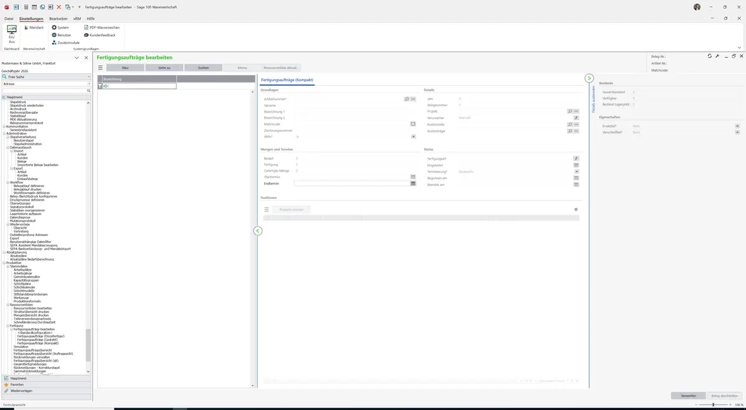Click the calculator icon in the quick access toolbar
Image resolution: width=746 pixels, height=410 pixels.
coord(25,6)
